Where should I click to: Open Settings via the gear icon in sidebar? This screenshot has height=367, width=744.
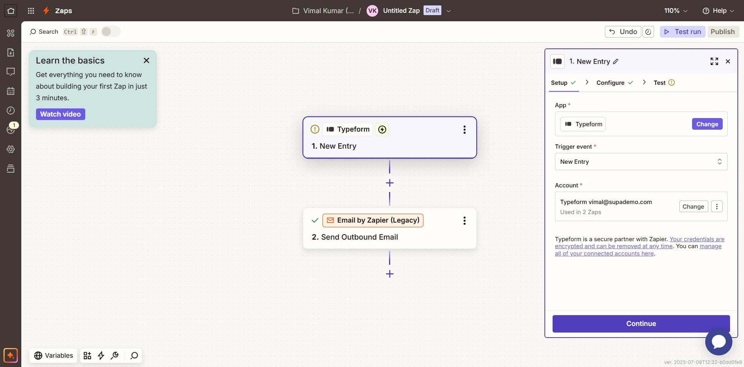point(10,149)
